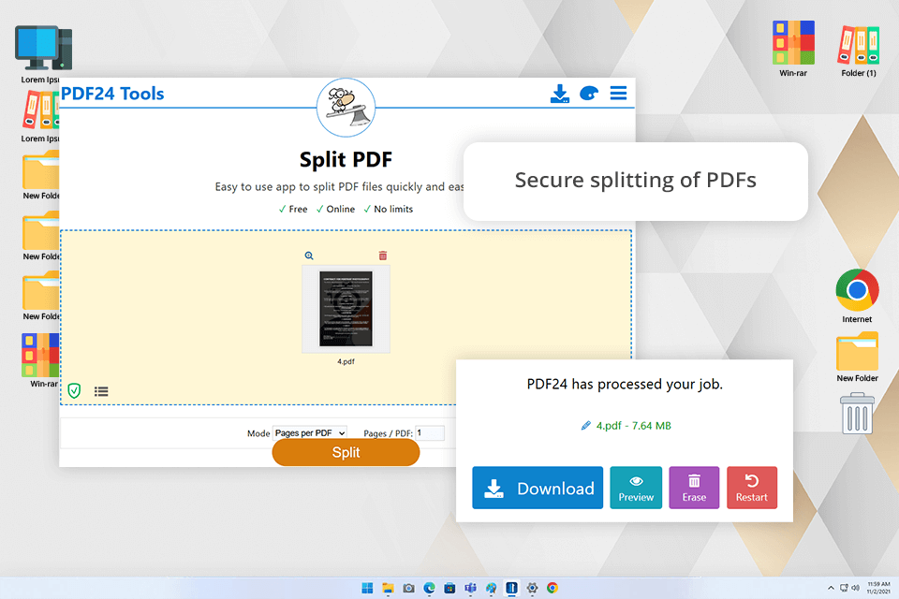This screenshot has width=899, height=599.
Task: Open the Folder (1) desktop icon
Action: point(859,44)
